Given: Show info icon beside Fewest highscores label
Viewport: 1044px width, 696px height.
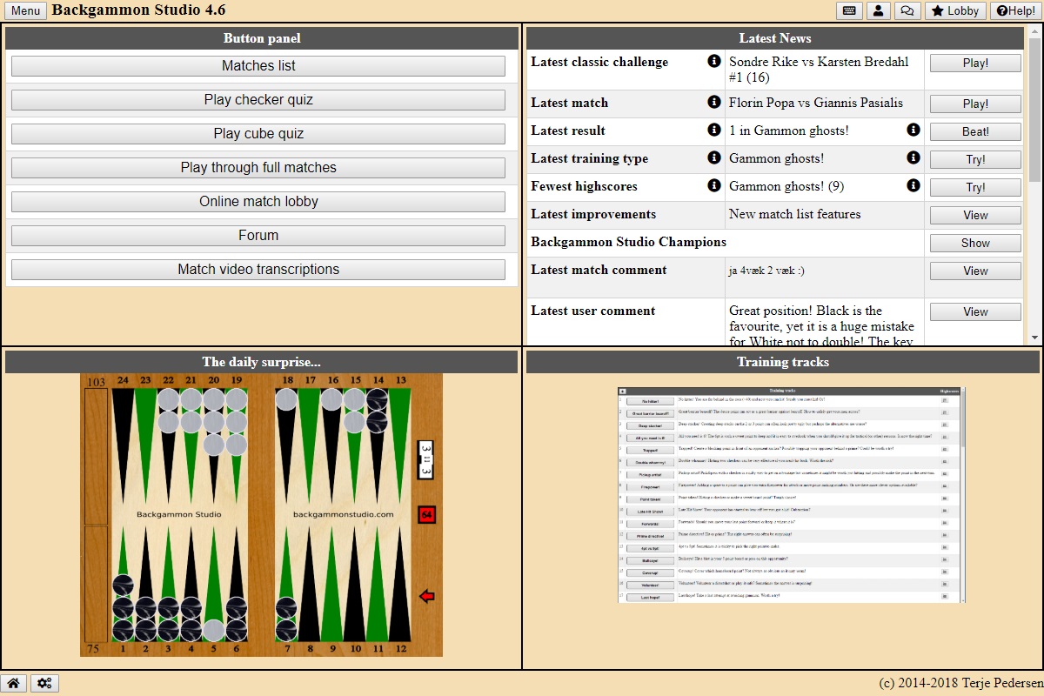Looking at the screenshot, I should pos(714,185).
